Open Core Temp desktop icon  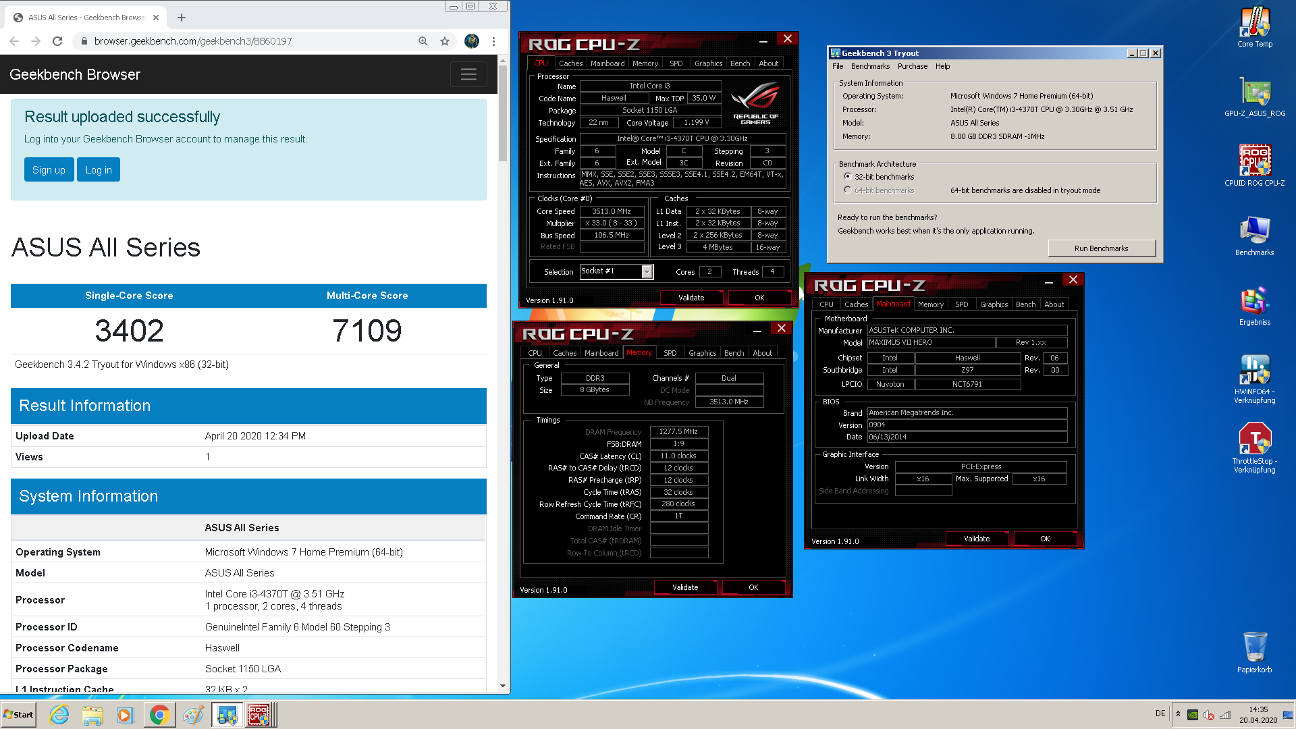pyautogui.click(x=1254, y=27)
